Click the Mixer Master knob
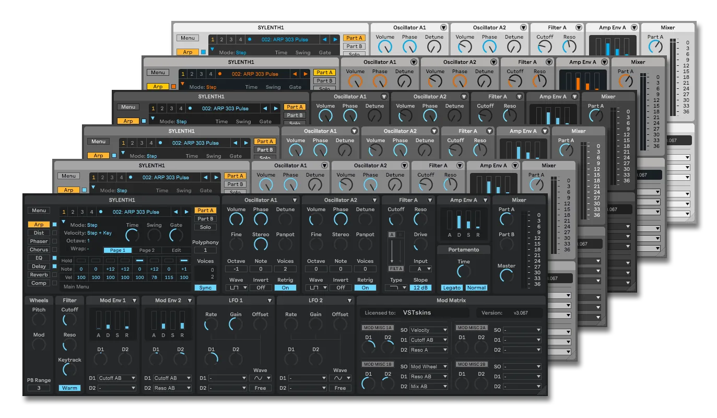This screenshot has height=418, width=717. click(506, 276)
